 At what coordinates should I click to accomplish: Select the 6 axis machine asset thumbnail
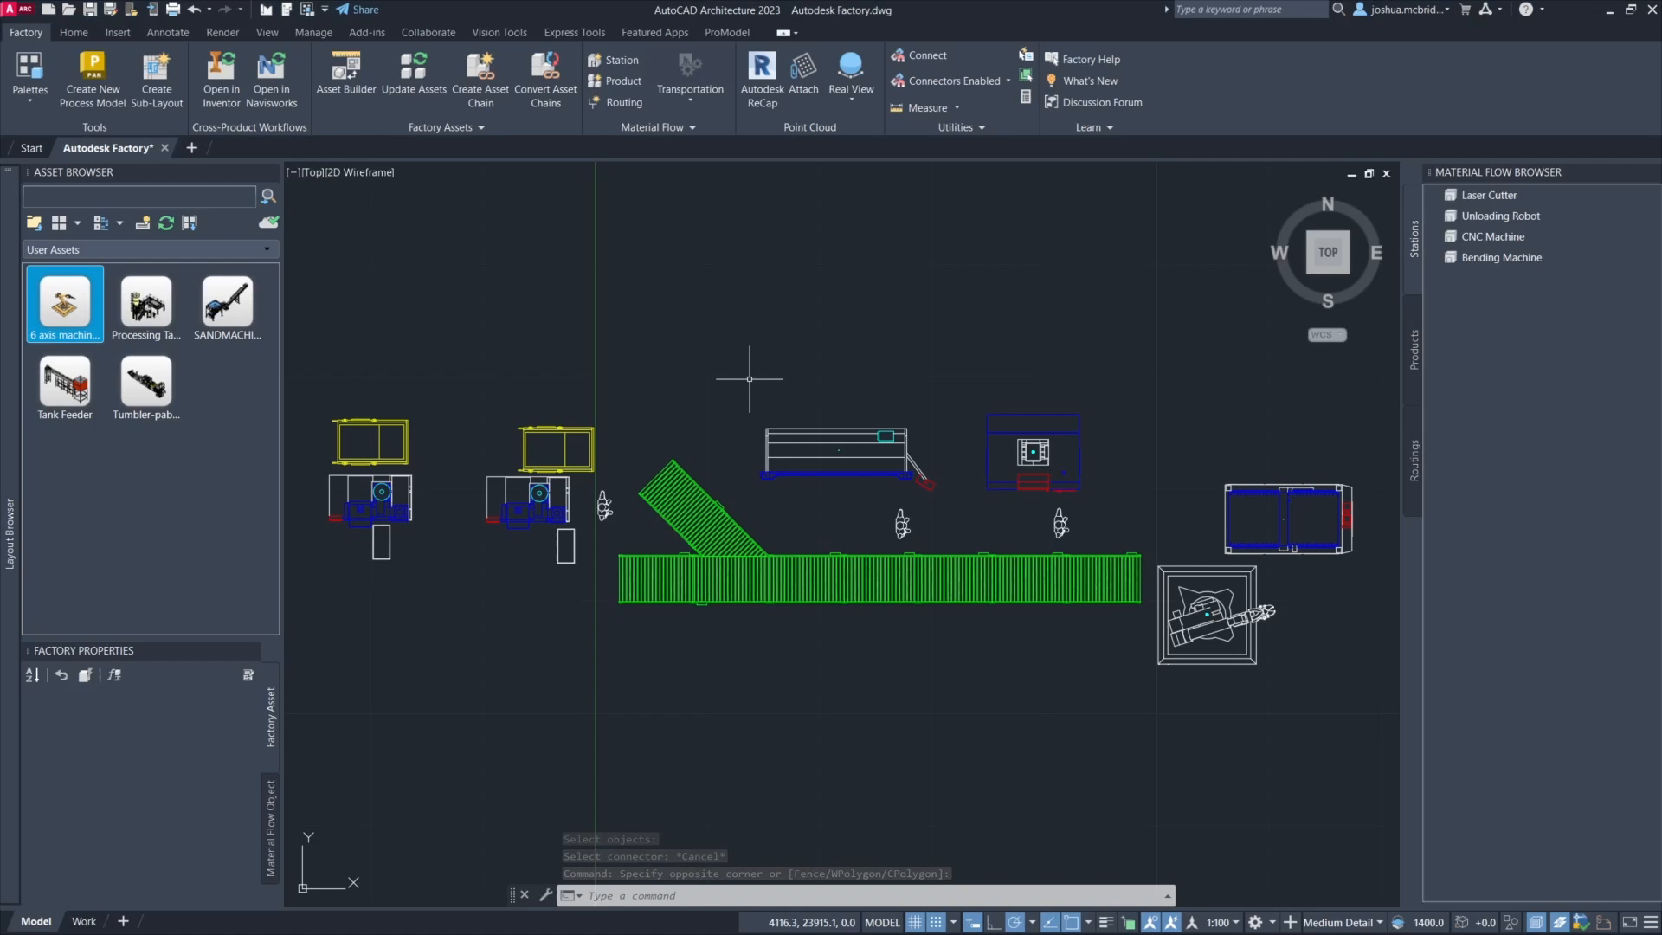click(64, 304)
